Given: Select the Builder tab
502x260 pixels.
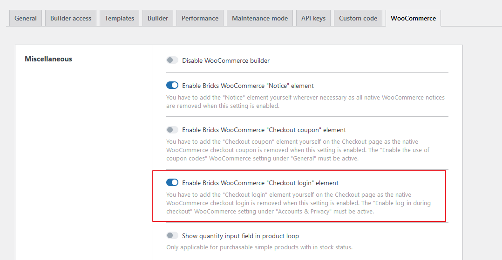Looking at the screenshot, I should click(158, 18).
